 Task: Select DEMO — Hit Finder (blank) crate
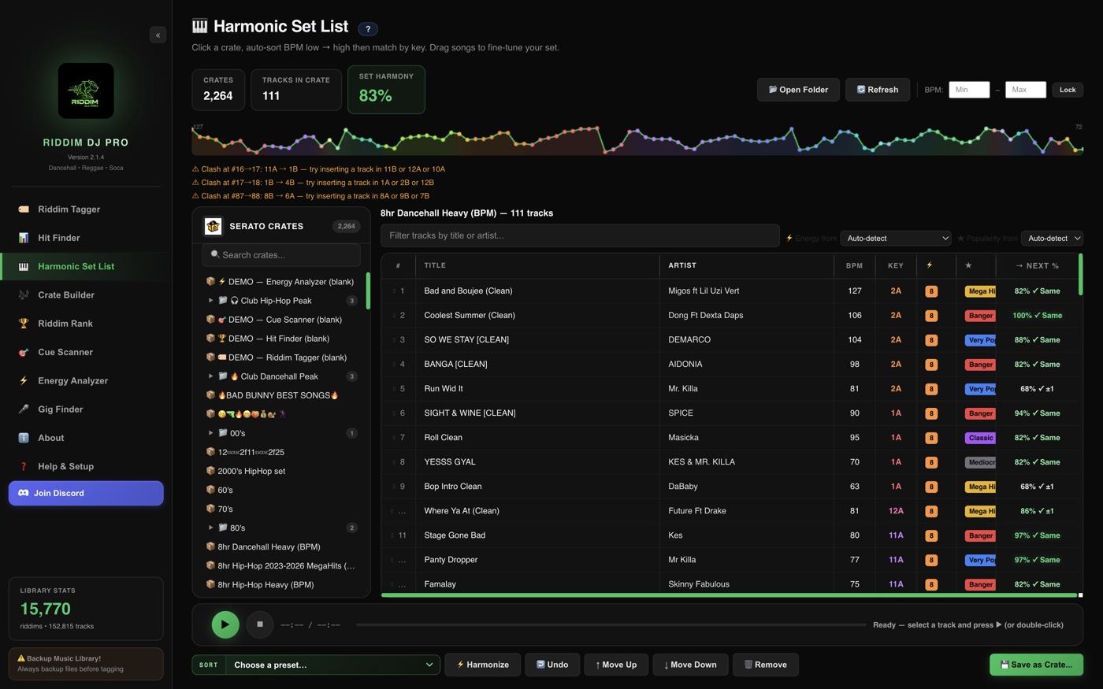(281, 339)
